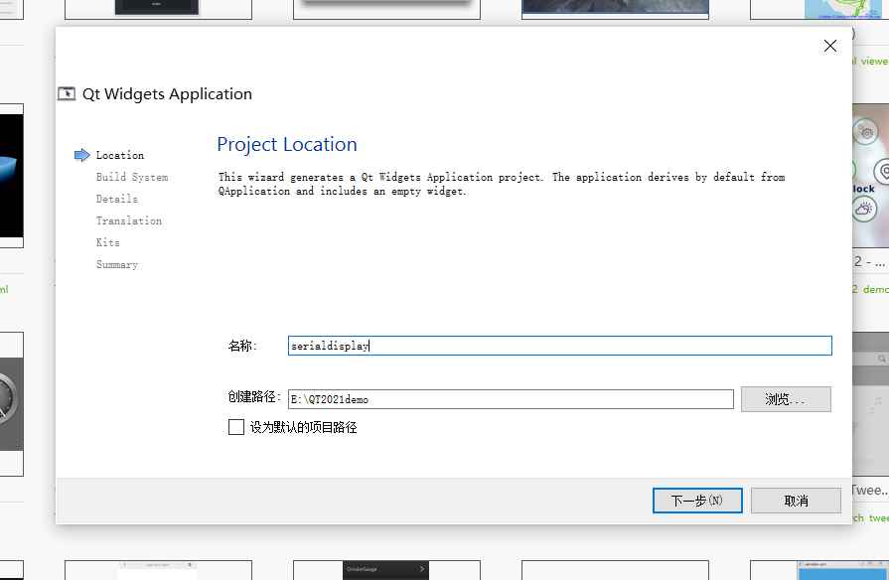Click the 取消 cancel button

(x=796, y=501)
